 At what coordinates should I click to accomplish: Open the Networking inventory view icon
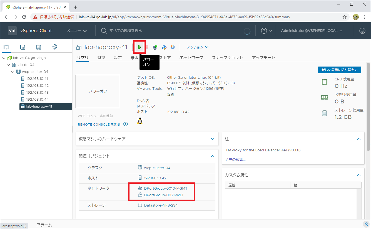pyautogui.click(x=55, y=47)
